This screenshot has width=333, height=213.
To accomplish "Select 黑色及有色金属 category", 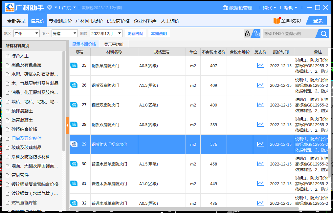I will point(26,65).
